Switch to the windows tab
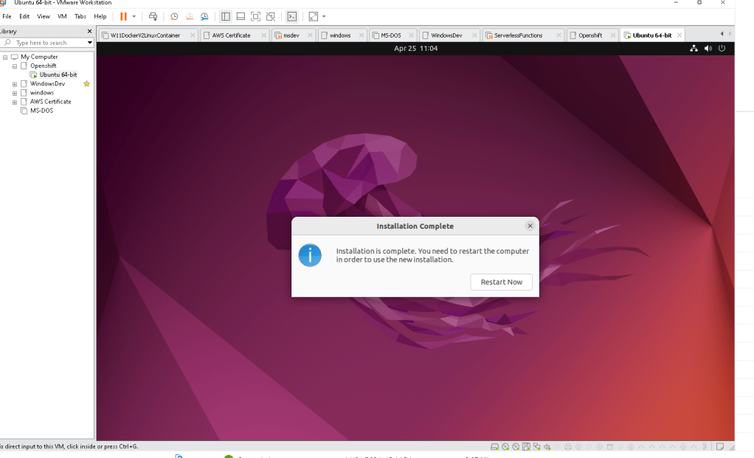The height and width of the screenshot is (458, 754). pos(340,35)
